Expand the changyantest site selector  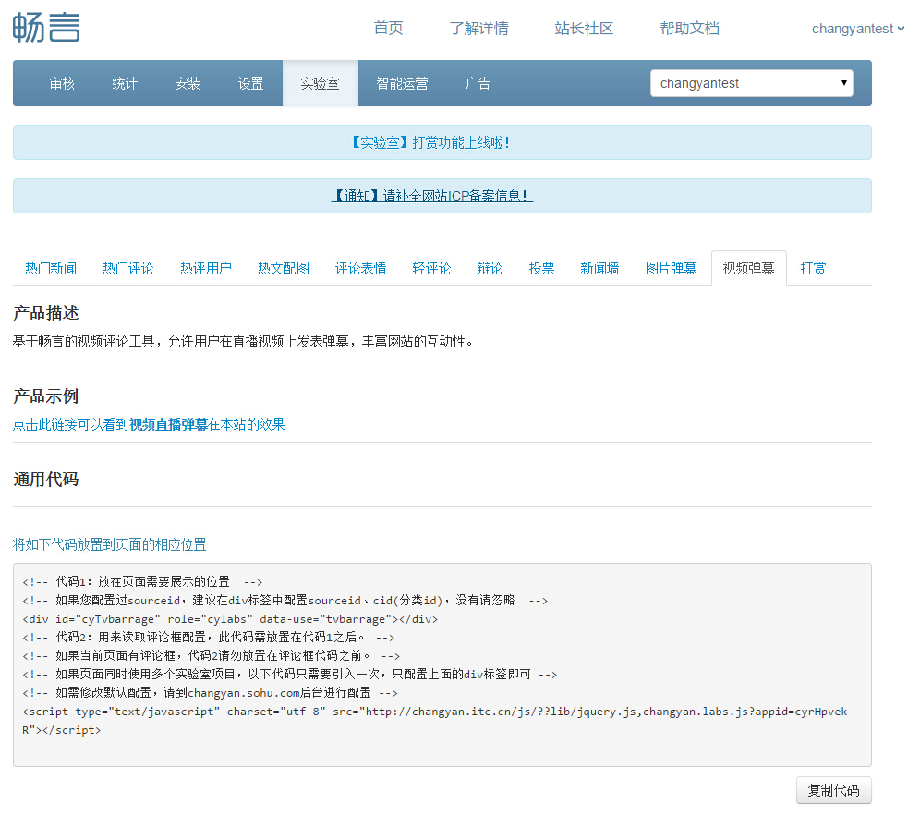pyautogui.click(x=751, y=83)
